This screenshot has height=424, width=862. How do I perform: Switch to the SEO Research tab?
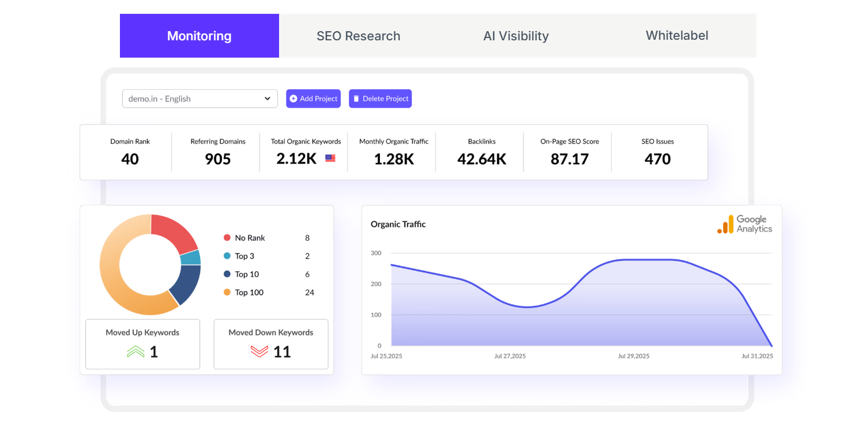point(358,36)
